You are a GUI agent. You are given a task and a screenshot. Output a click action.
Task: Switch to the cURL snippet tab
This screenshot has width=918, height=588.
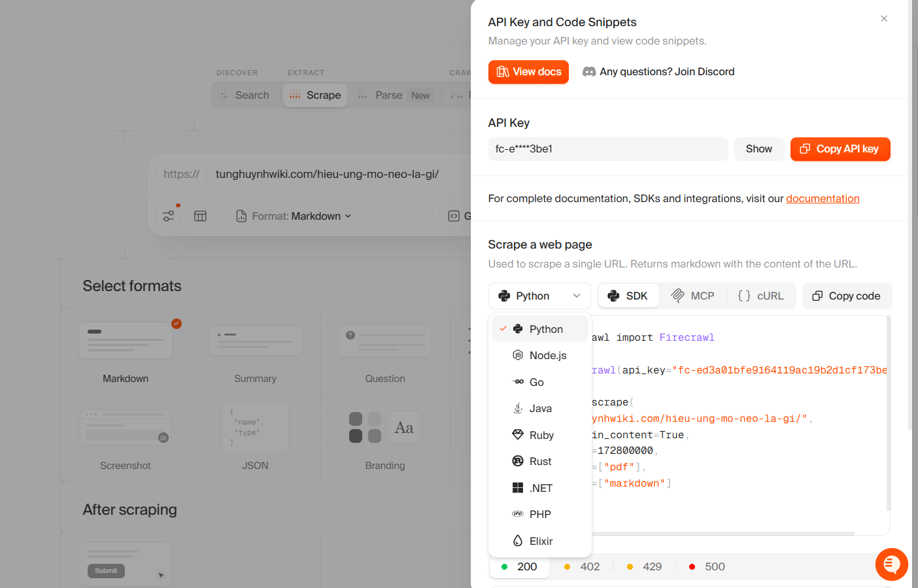click(x=760, y=296)
